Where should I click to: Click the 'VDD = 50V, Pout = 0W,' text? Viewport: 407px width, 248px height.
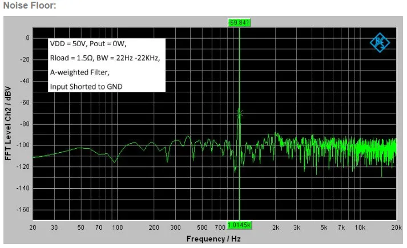(x=88, y=43)
